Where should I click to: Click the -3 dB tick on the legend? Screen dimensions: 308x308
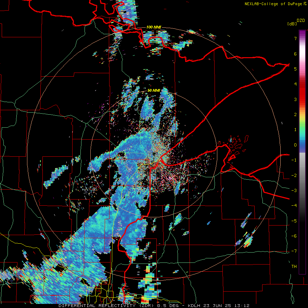pos(294,191)
